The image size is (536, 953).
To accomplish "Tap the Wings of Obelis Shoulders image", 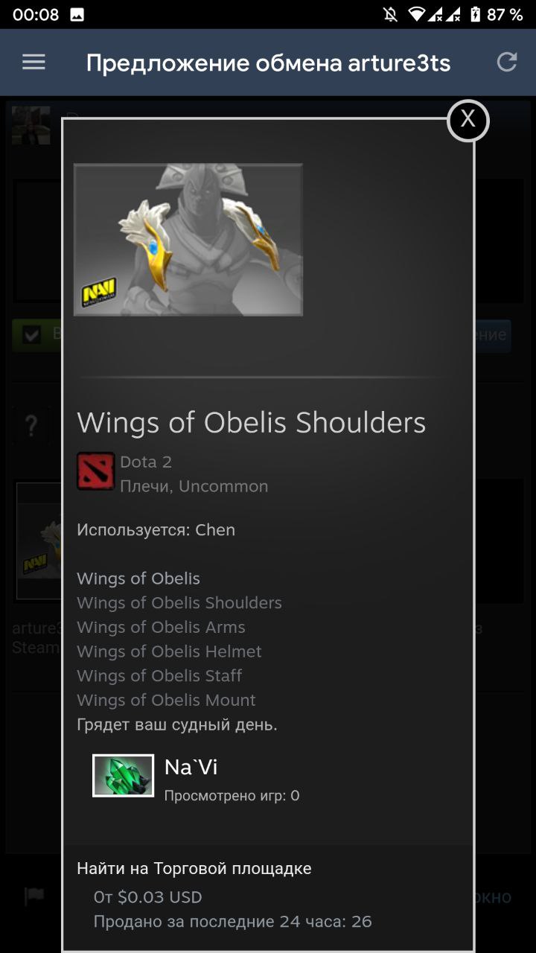I will [x=188, y=240].
